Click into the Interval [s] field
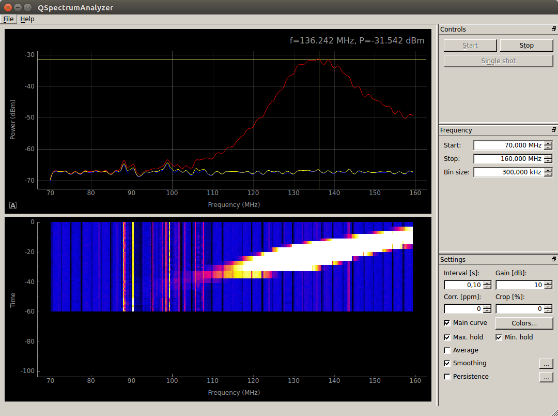 point(463,285)
